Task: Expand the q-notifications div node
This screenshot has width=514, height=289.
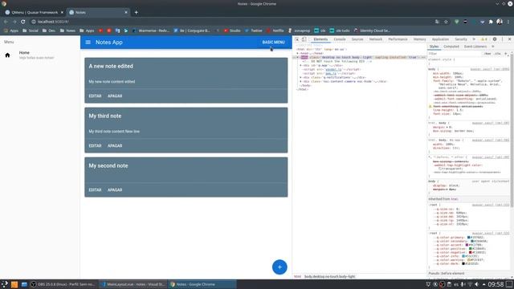Action: (300, 78)
